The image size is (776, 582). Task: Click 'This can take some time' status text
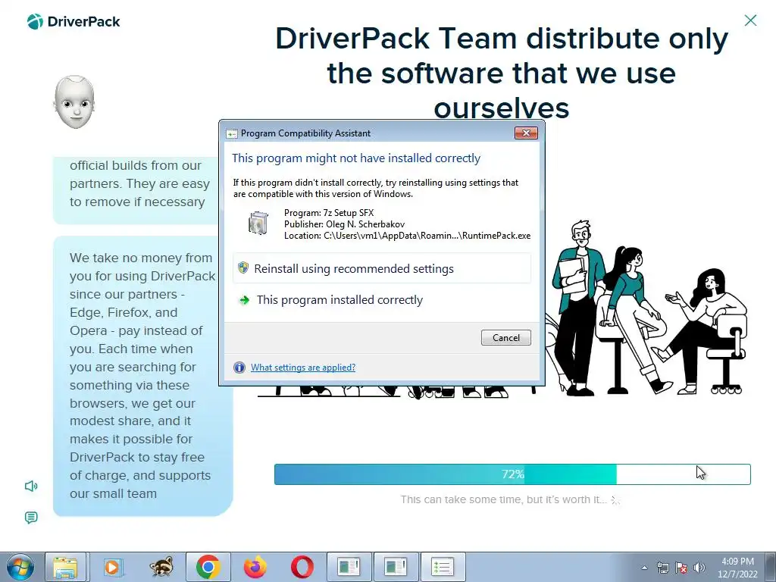click(x=503, y=499)
